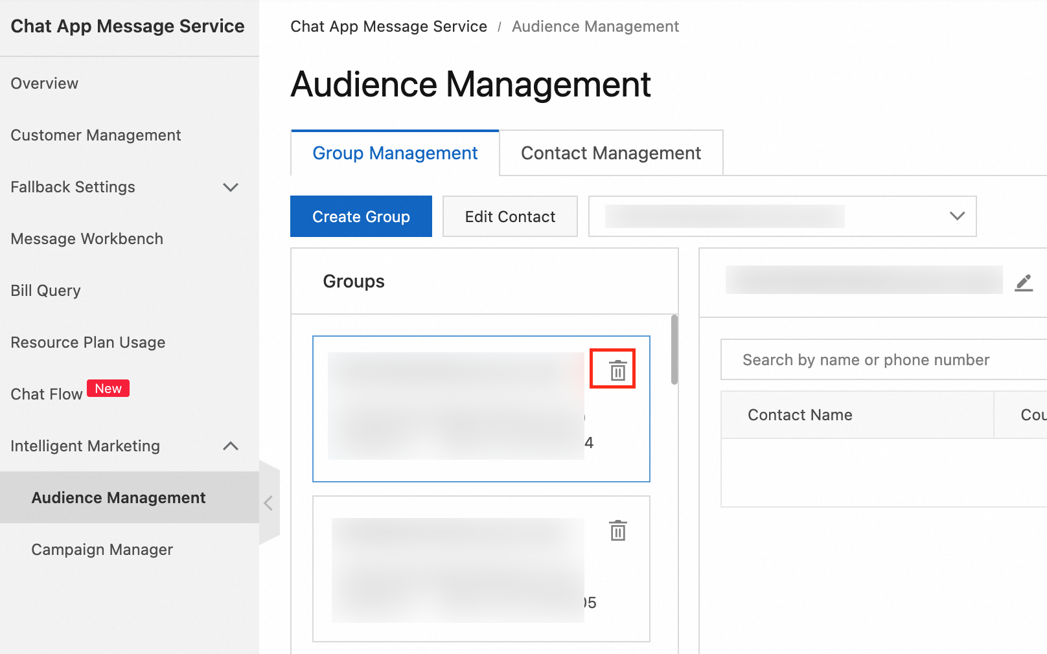Open Campaign Manager in sidebar
The height and width of the screenshot is (654, 1047).
(x=102, y=550)
